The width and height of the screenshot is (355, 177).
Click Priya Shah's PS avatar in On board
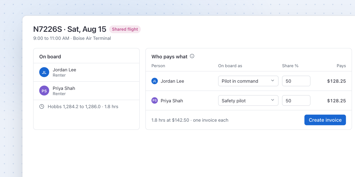[x=44, y=91]
